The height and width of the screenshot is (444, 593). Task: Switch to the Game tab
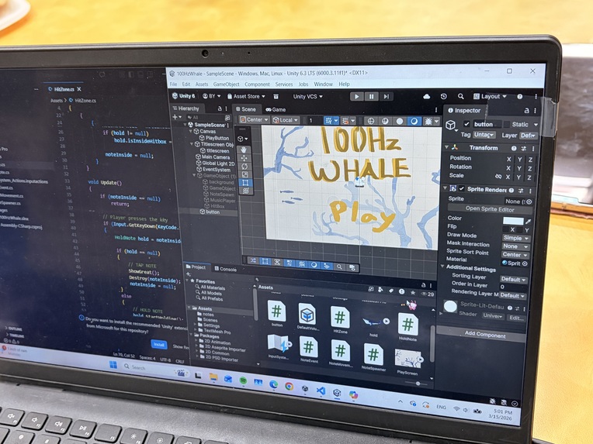[276, 109]
